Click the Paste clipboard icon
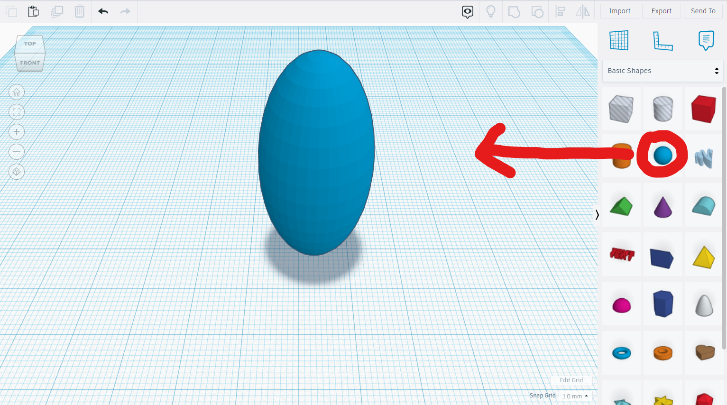 pos(33,11)
